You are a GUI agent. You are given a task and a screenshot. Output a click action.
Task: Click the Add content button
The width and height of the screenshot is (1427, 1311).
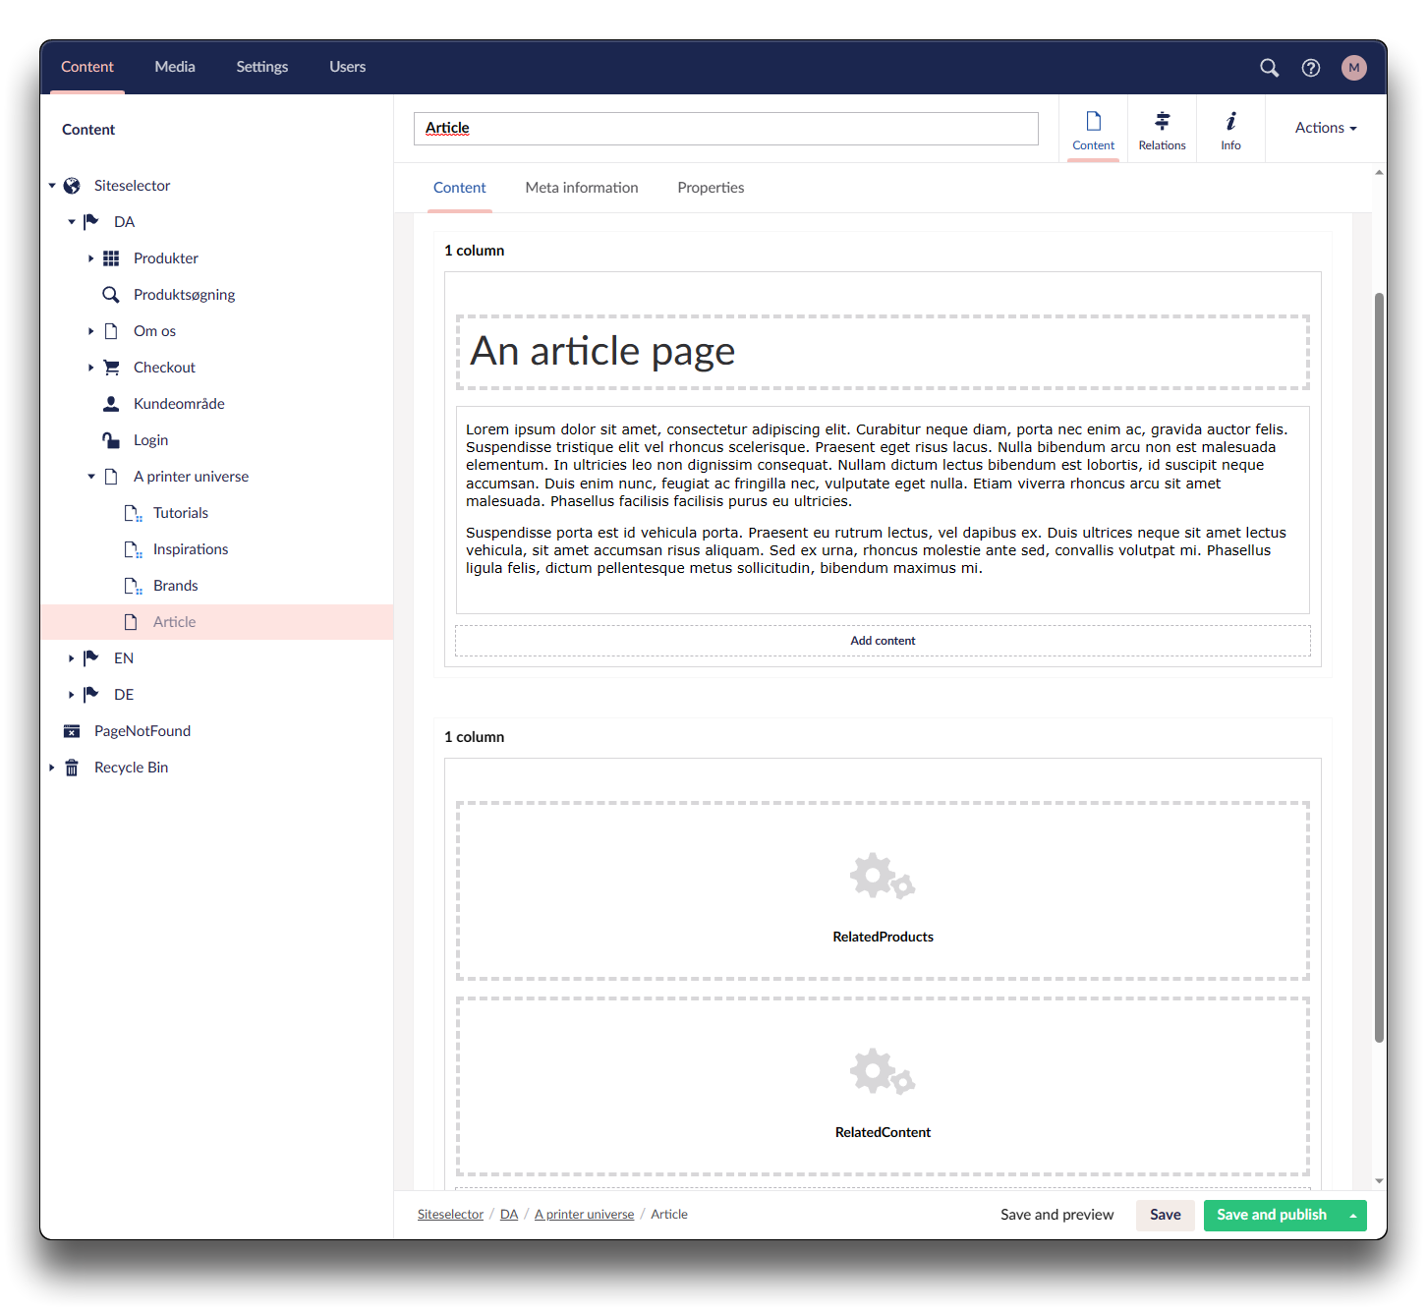(x=883, y=641)
